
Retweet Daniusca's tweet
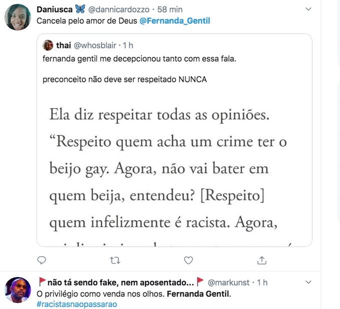click(x=115, y=260)
